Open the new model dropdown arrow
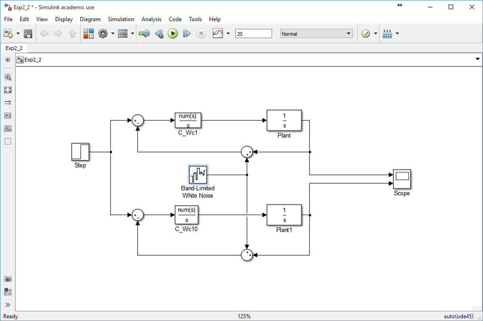This screenshot has width=483, height=321. point(17,33)
